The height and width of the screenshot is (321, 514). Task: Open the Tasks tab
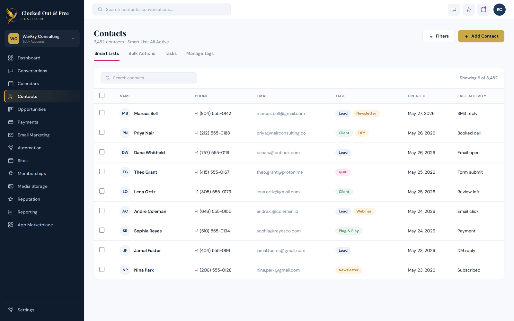tap(171, 54)
